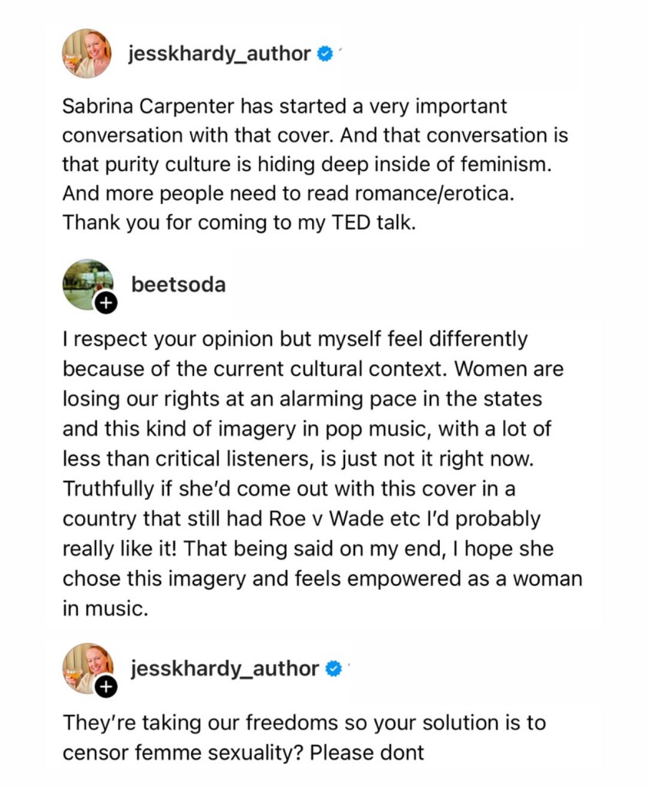The image size is (647, 788).
Task: Click "Please dont" at the end of the bottom reply
Action: click(x=366, y=752)
